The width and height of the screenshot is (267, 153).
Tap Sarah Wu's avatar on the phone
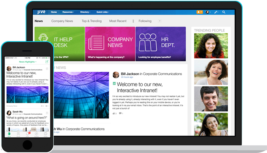click(9, 113)
